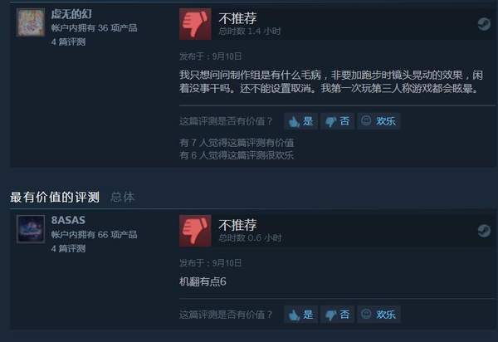This screenshot has height=342, width=498.
Task: Open 虚无的幻's profile avatar
Action: click(31, 22)
